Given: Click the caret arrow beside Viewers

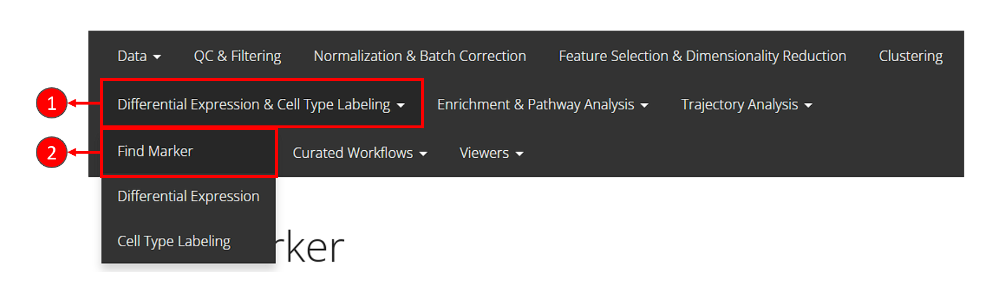Looking at the screenshot, I should (519, 154).
